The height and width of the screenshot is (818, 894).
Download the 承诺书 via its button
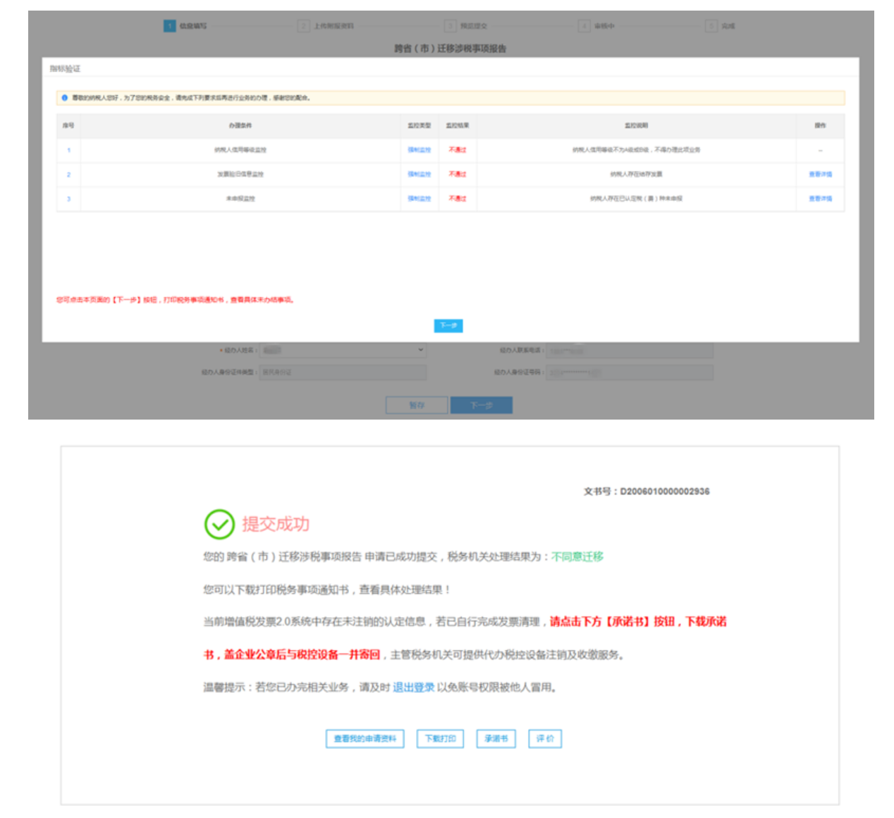pyautogui.click(x=496, y=738)
